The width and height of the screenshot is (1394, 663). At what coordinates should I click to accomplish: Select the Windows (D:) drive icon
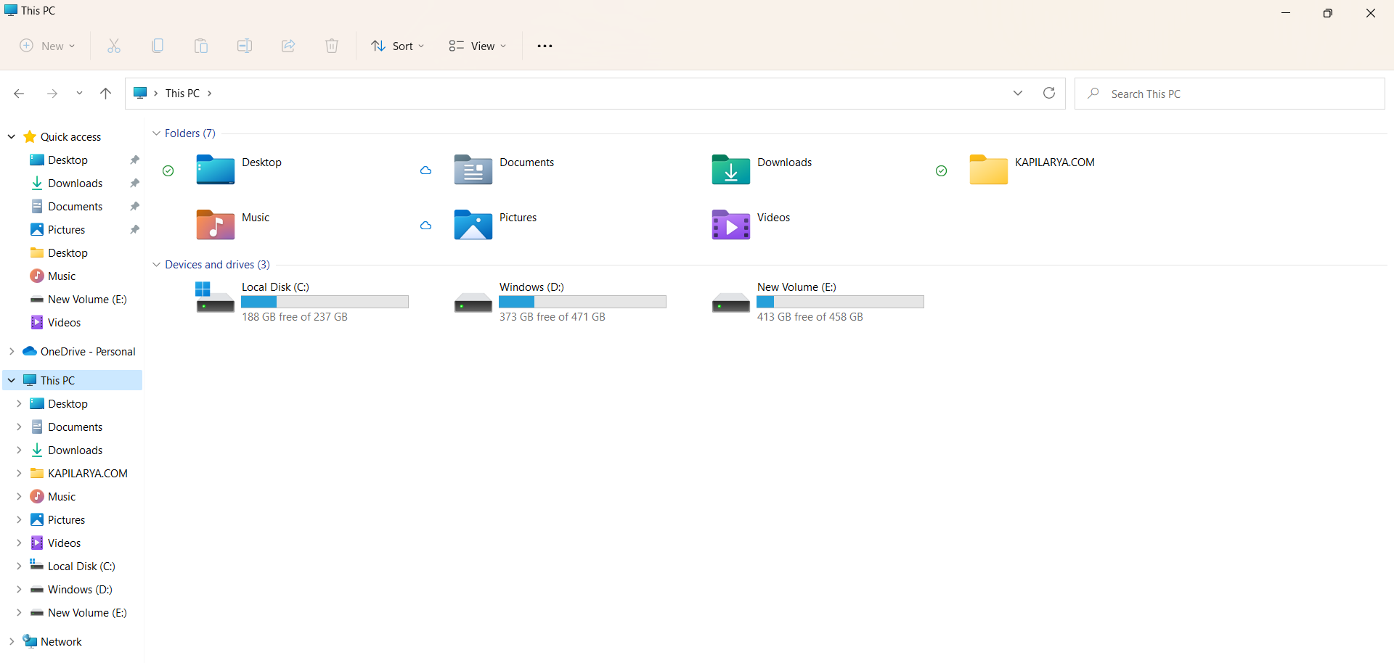pyautogui.click(x=473, y=302)
